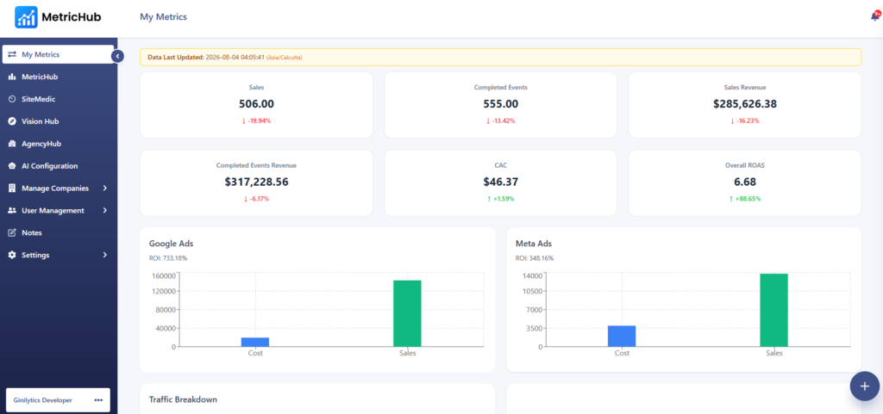
Task: Click the SiteMedic gauge icon
Action: click(x=12, y=99)
